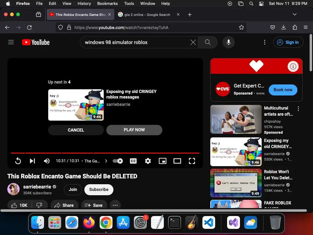Clear the YouTube search query with the X
This screenshot has width=313, height=235.
193,42
